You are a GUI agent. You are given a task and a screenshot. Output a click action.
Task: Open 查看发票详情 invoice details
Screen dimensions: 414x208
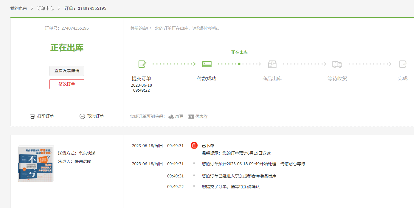pos(67,71)
